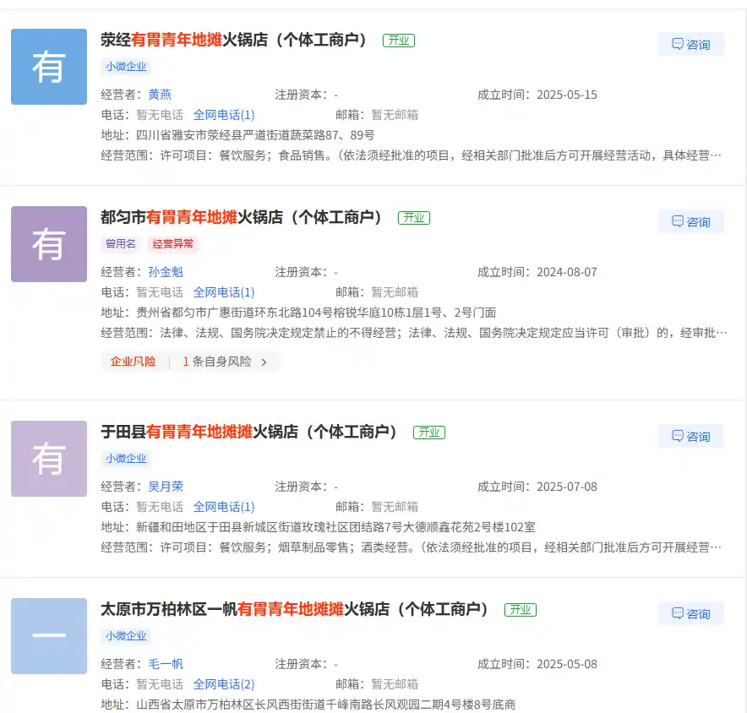
Task: Click 咨询 chat icon for 于田县 hotpot shop
Action: 678,437
